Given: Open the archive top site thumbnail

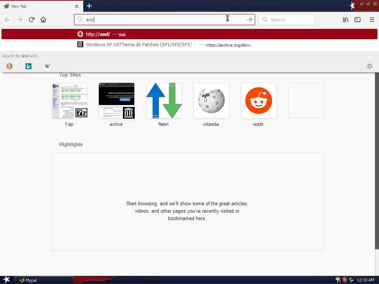Looking at the screenshot, I should [x=117, y=101].
